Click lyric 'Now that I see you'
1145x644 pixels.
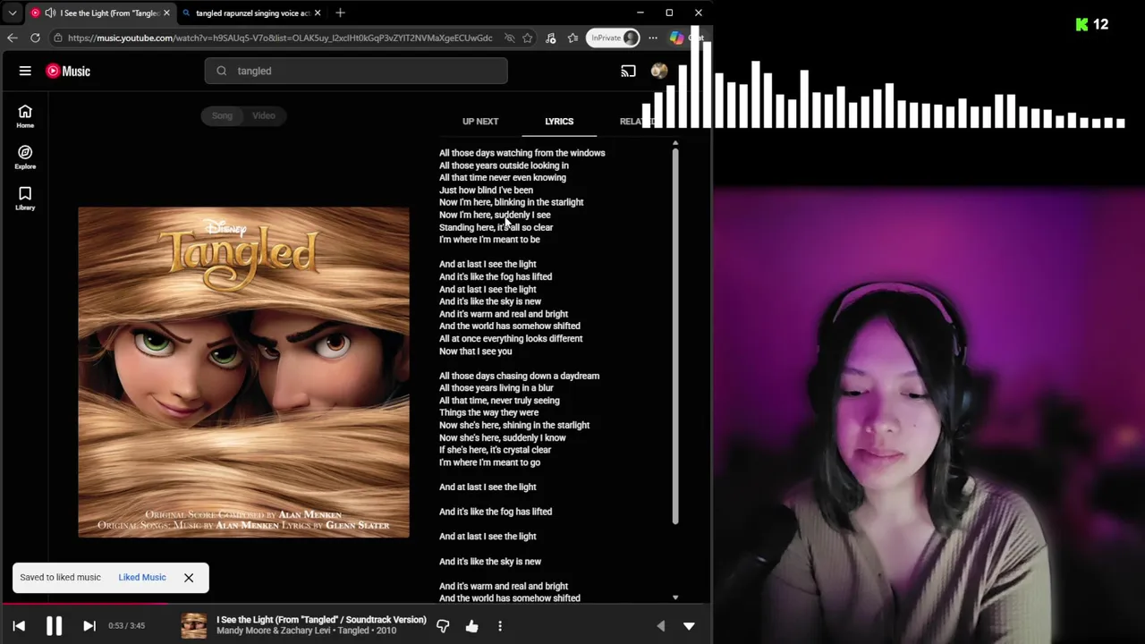(476, 351)
